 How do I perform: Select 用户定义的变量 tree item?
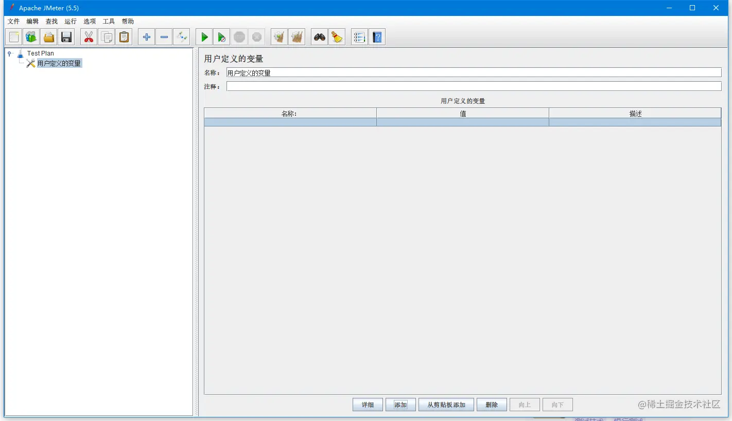click(x=59, y=63)
